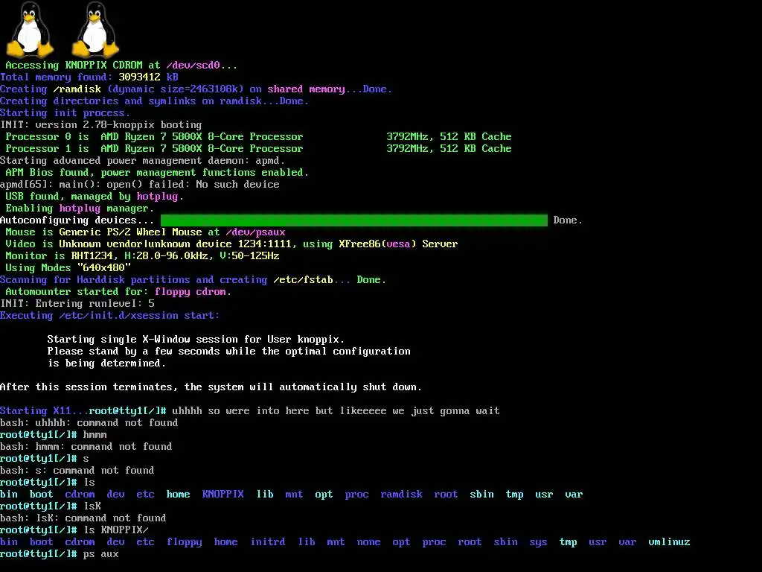
Task: Click 'none' in the KNOPPIX directory listing
Action: point(368,542)
